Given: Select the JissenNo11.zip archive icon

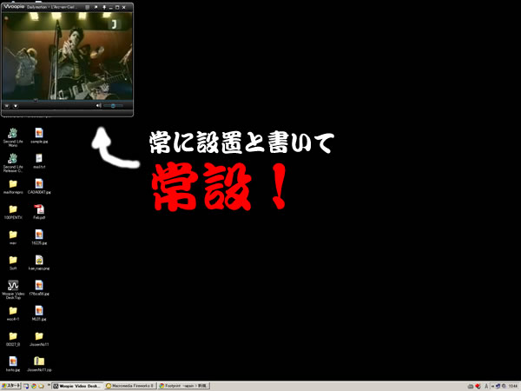Looking at the screenshot, I should [38, 361].
